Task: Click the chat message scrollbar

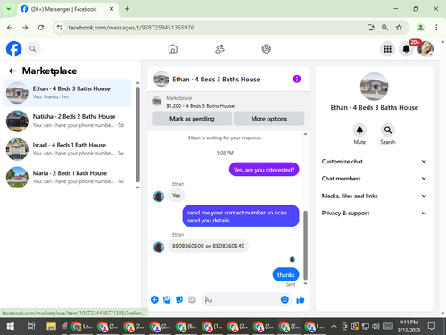Action: coord(305,245)
